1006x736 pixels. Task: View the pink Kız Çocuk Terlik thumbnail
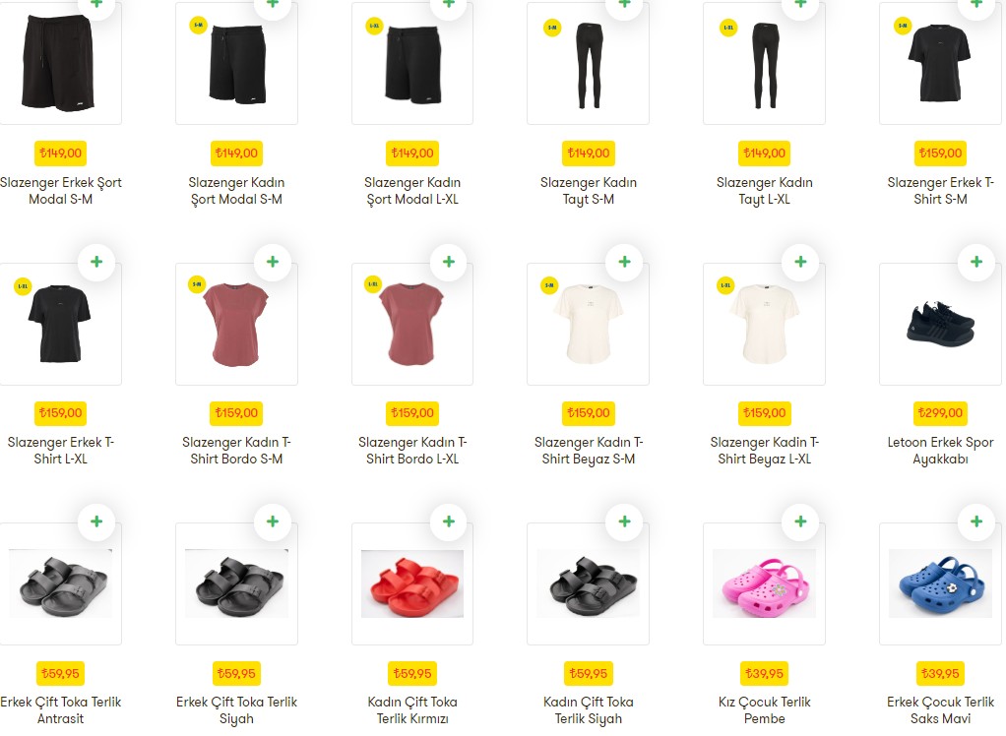point(764,584)
